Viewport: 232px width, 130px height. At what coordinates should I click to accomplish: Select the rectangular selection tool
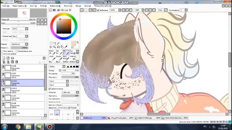51,43
